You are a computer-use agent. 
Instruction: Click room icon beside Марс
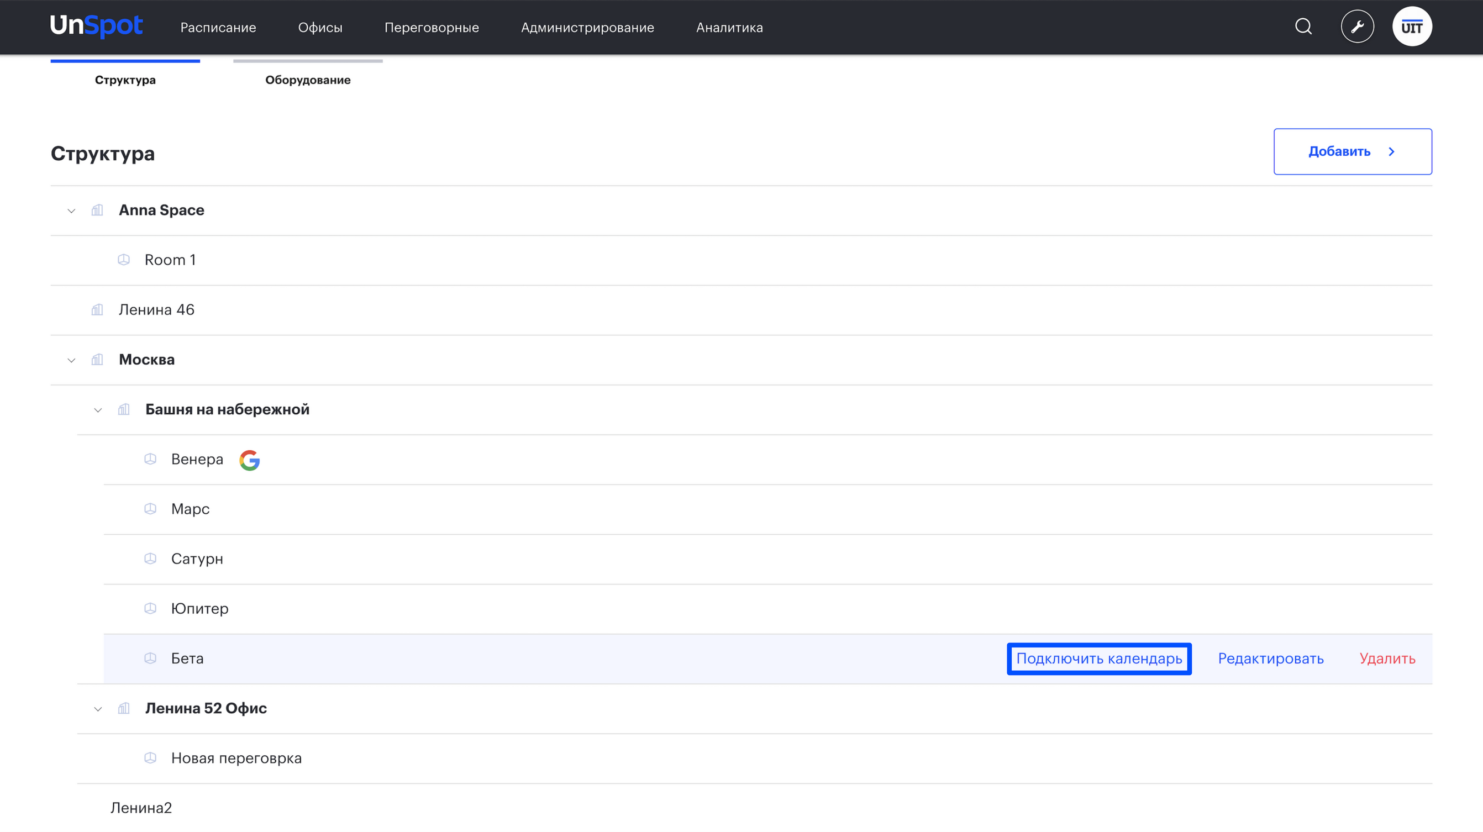150,509
